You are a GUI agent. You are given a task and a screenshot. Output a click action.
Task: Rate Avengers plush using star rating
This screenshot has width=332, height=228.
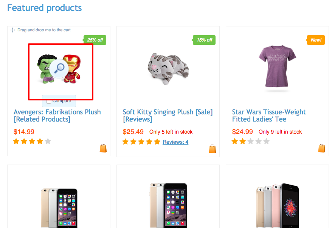pyautogui.click(x=32, y=142)
